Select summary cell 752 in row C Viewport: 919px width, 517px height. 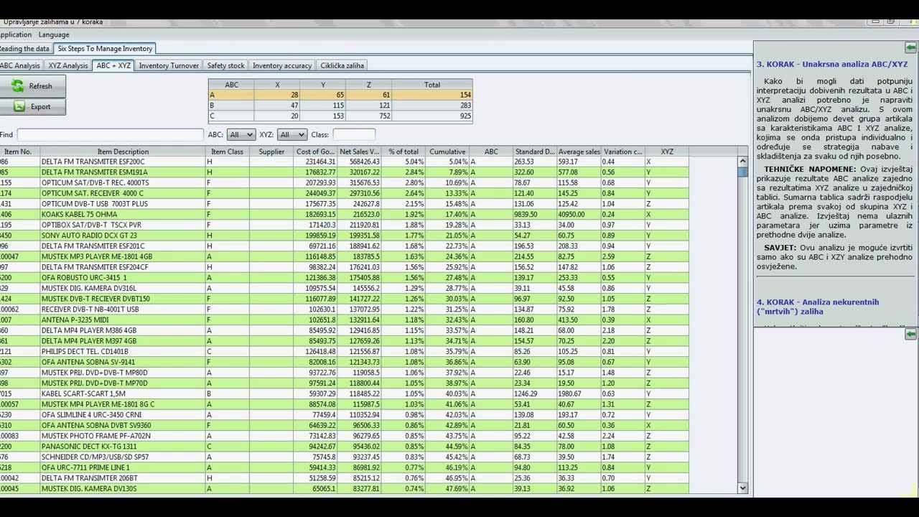click(x=369, y=116)
